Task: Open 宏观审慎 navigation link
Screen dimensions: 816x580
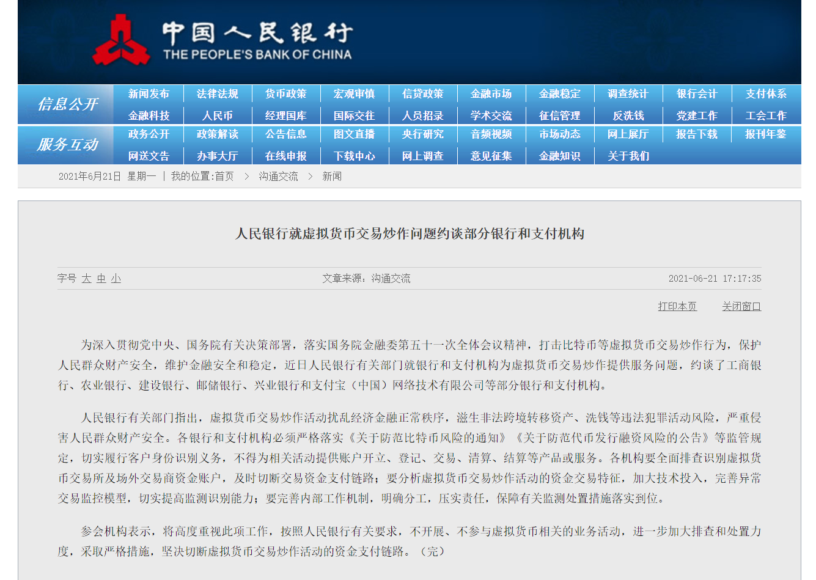Action: [x=354, y=94]
